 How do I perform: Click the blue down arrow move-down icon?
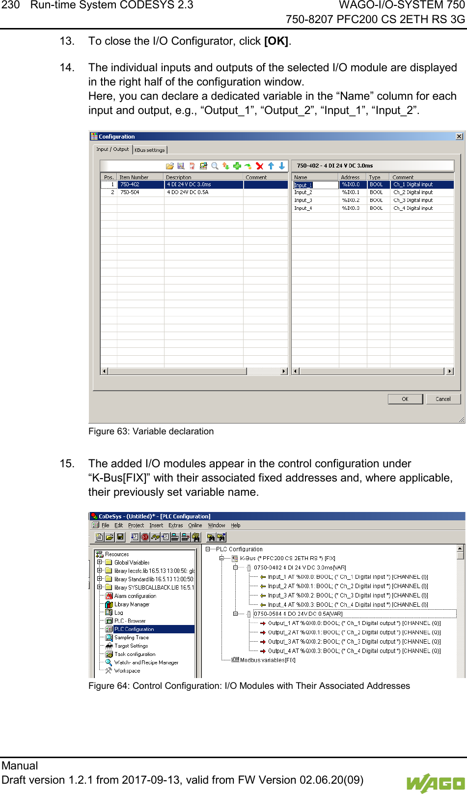(x=282, y=166)
